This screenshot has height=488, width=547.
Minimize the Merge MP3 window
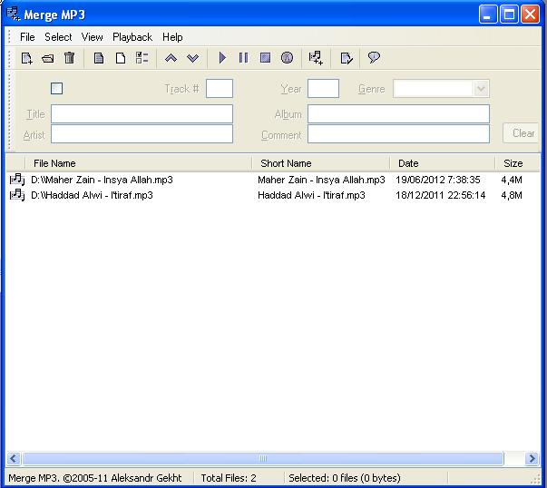(488, 15)
